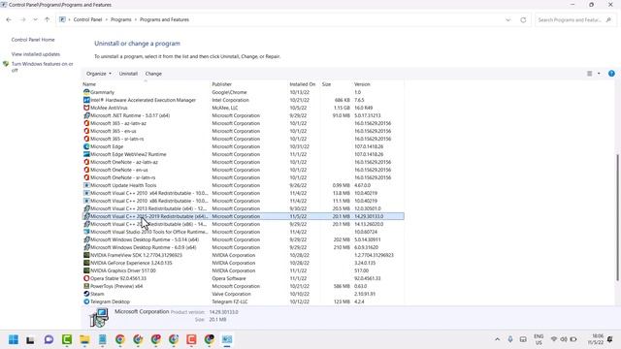Click the Intel Hardware Accelerated Execution Manager icon
Screen dimensions: 621x349
click(86, 100)
